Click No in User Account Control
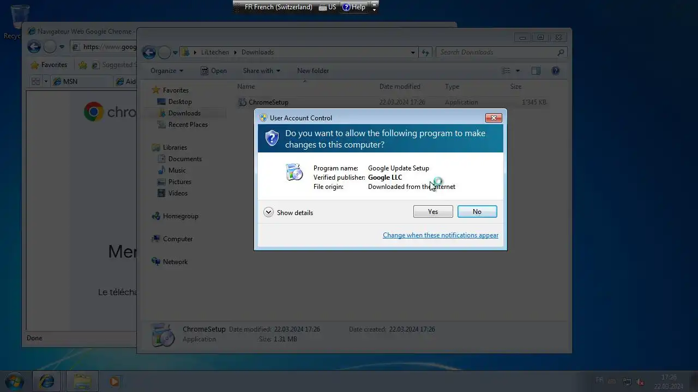 pos(477,212)
